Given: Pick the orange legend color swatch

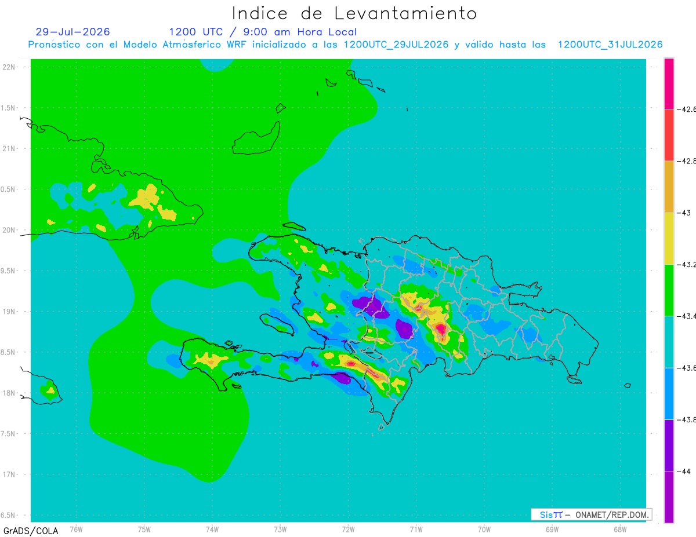Looking at the screenshot, I should (x=669, y=187).
